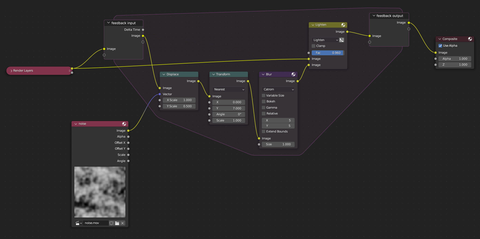Click the Y Scale field in Displace
This screenshot has height=239, width=480.
point(179,106)
